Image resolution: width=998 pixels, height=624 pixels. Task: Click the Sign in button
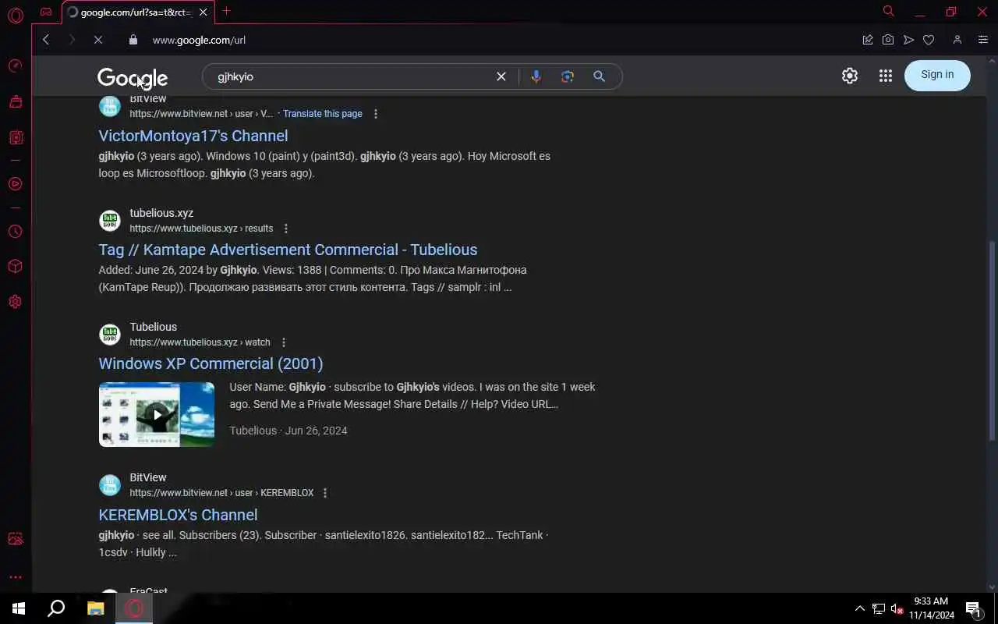click(937, 75)
